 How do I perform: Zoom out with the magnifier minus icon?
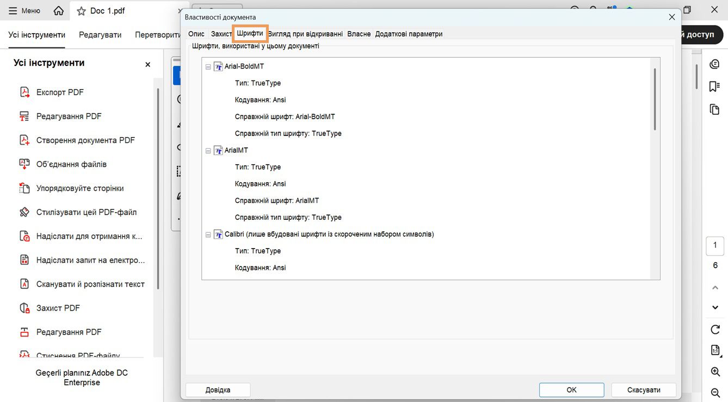point(715,392)
